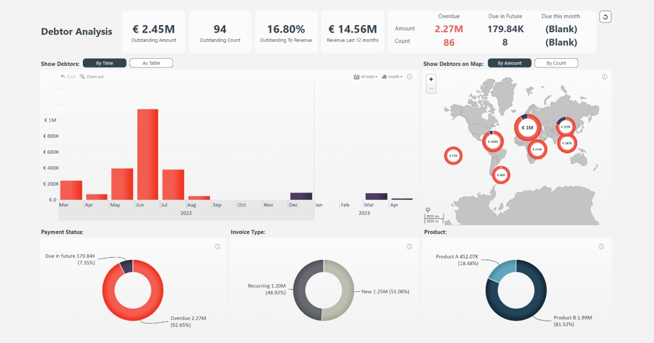This screenshot has height=343, width=654.
Task: Select By Amount for the debtors map
Action: coord(510,63)
